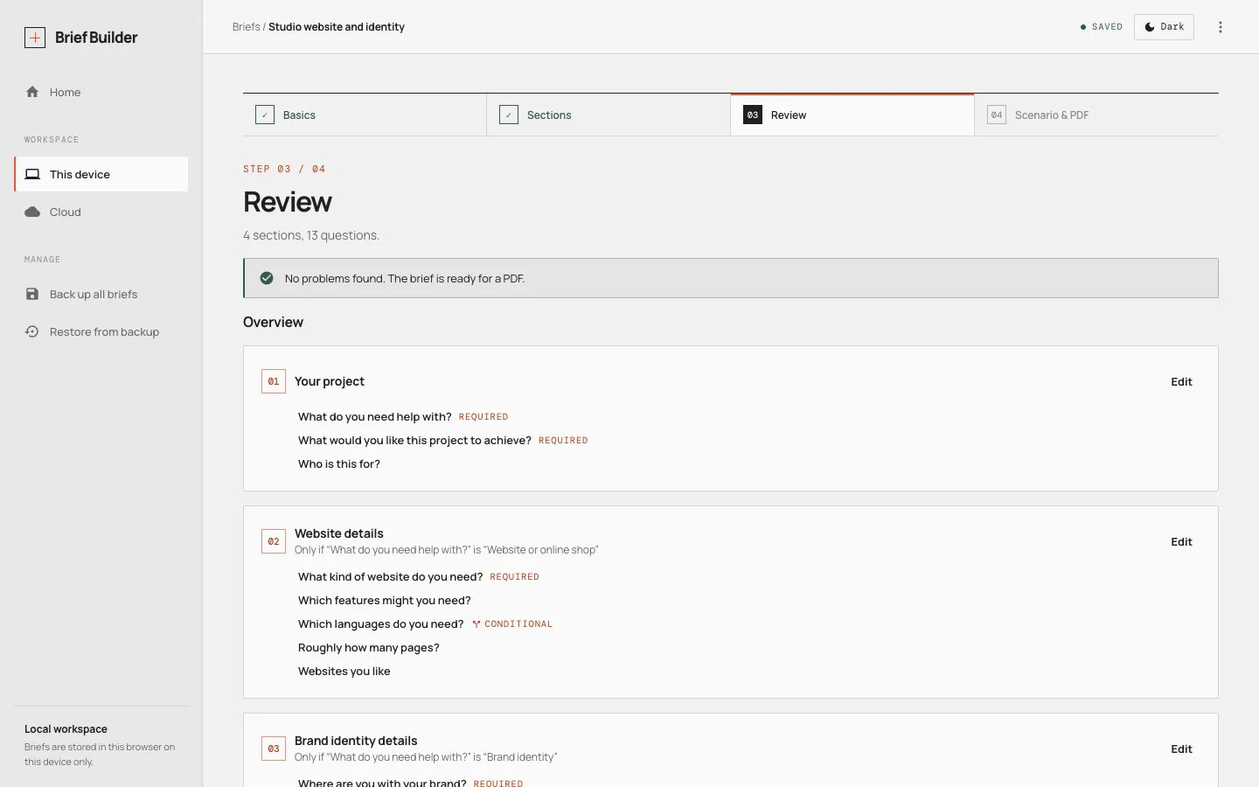This screenshot has height=787, width=1259.
Task: Click "Roughly how many pages?" question
Action: point(369,648)
